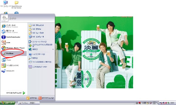Open the crow application
The image size is (176, 105).
[14, 42]
